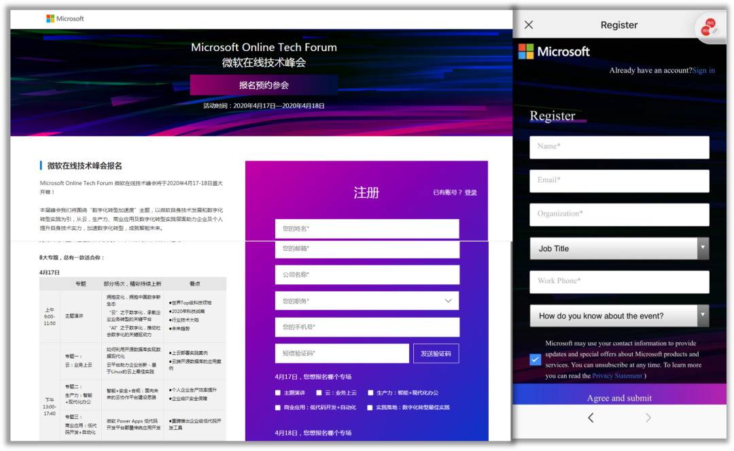Open the 您的职务 dropdown
Image resolution: width=734 pixels, height=451 pixels.
tap(367, 301)
